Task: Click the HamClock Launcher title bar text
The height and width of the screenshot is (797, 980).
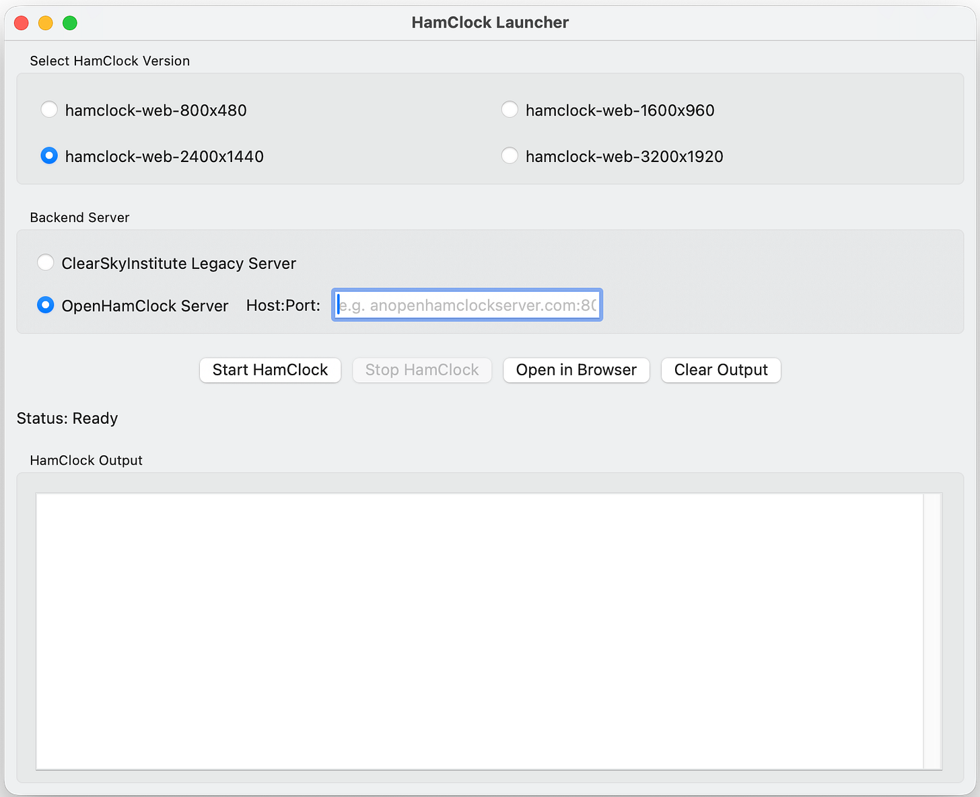Action: 490,22
